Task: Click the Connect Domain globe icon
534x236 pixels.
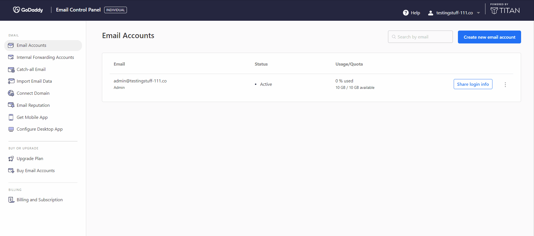Action: (x=11, y=93)
